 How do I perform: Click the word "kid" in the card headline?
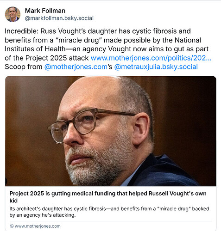point(13,201)
